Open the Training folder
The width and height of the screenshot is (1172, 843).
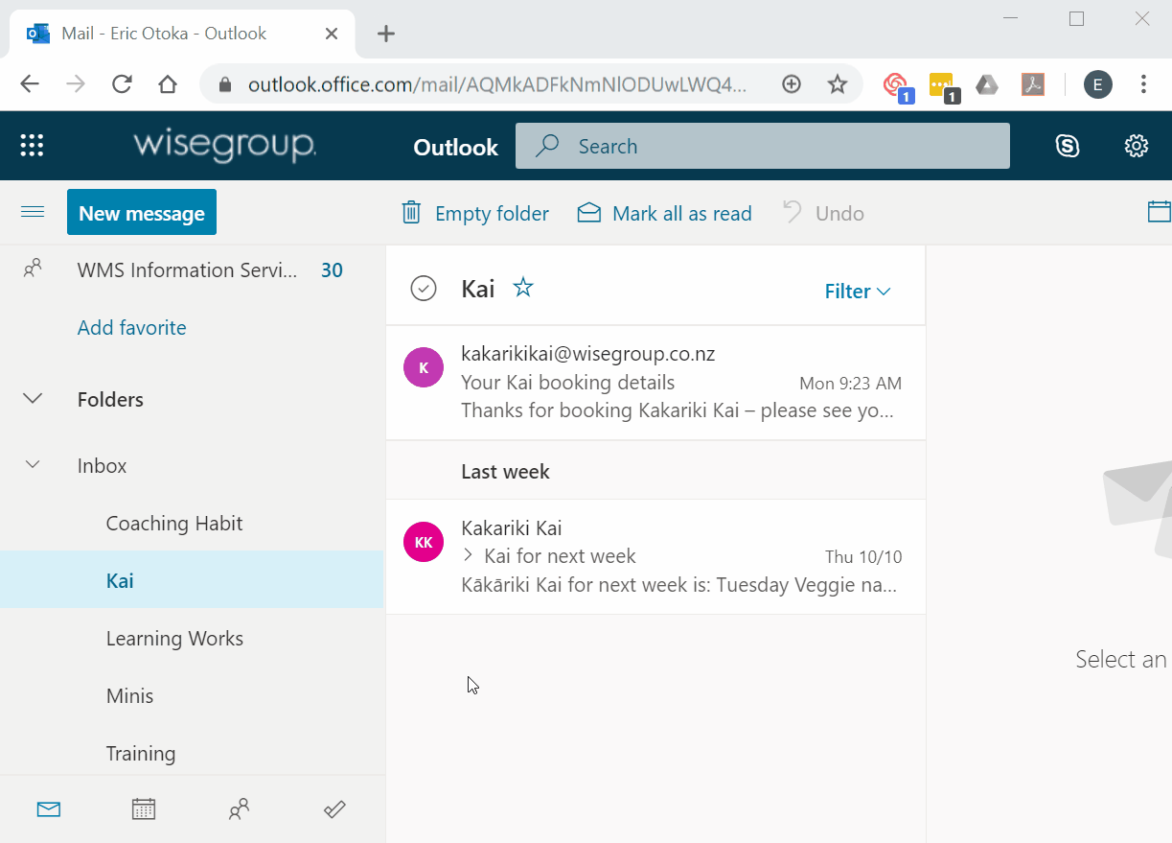point(141,753)
